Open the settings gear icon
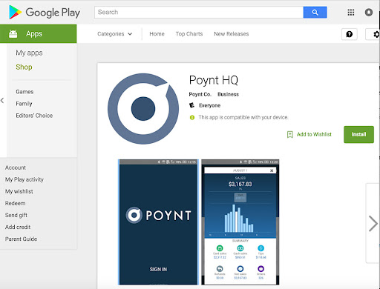 coord(376,34)
